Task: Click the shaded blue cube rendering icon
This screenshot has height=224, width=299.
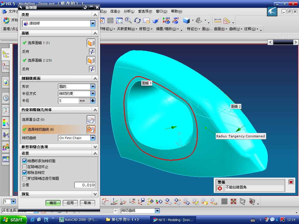Action: click(186, 20)
